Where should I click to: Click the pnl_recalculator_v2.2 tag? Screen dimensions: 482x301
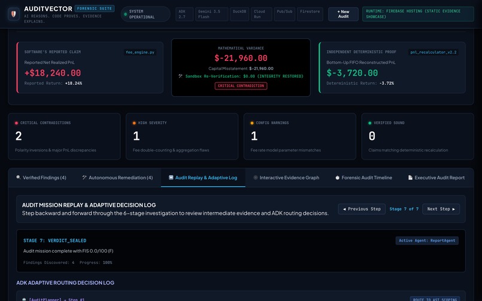click(433, 52)
